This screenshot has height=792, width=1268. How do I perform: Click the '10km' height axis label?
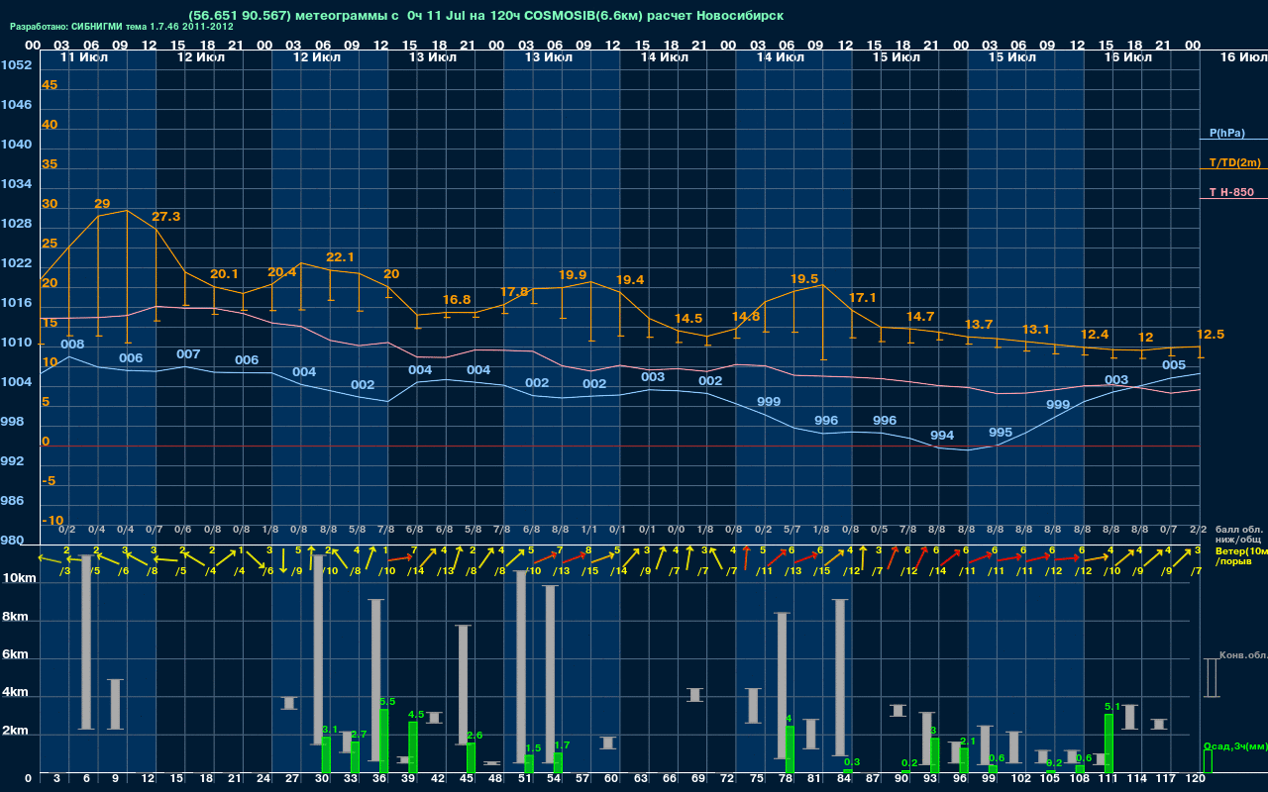coord(20,578)
